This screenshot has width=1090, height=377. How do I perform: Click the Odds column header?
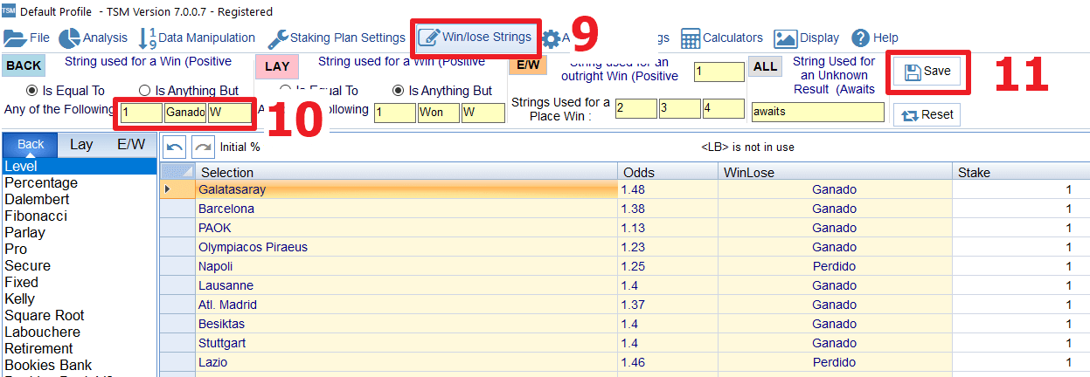668,172
